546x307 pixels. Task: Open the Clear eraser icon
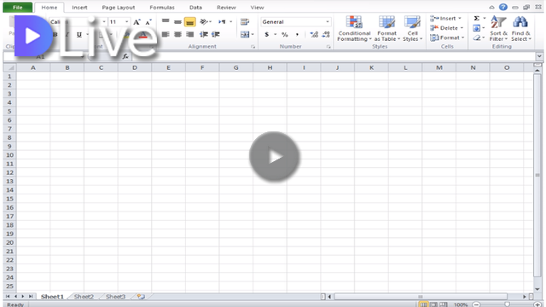tap(477, 38)
